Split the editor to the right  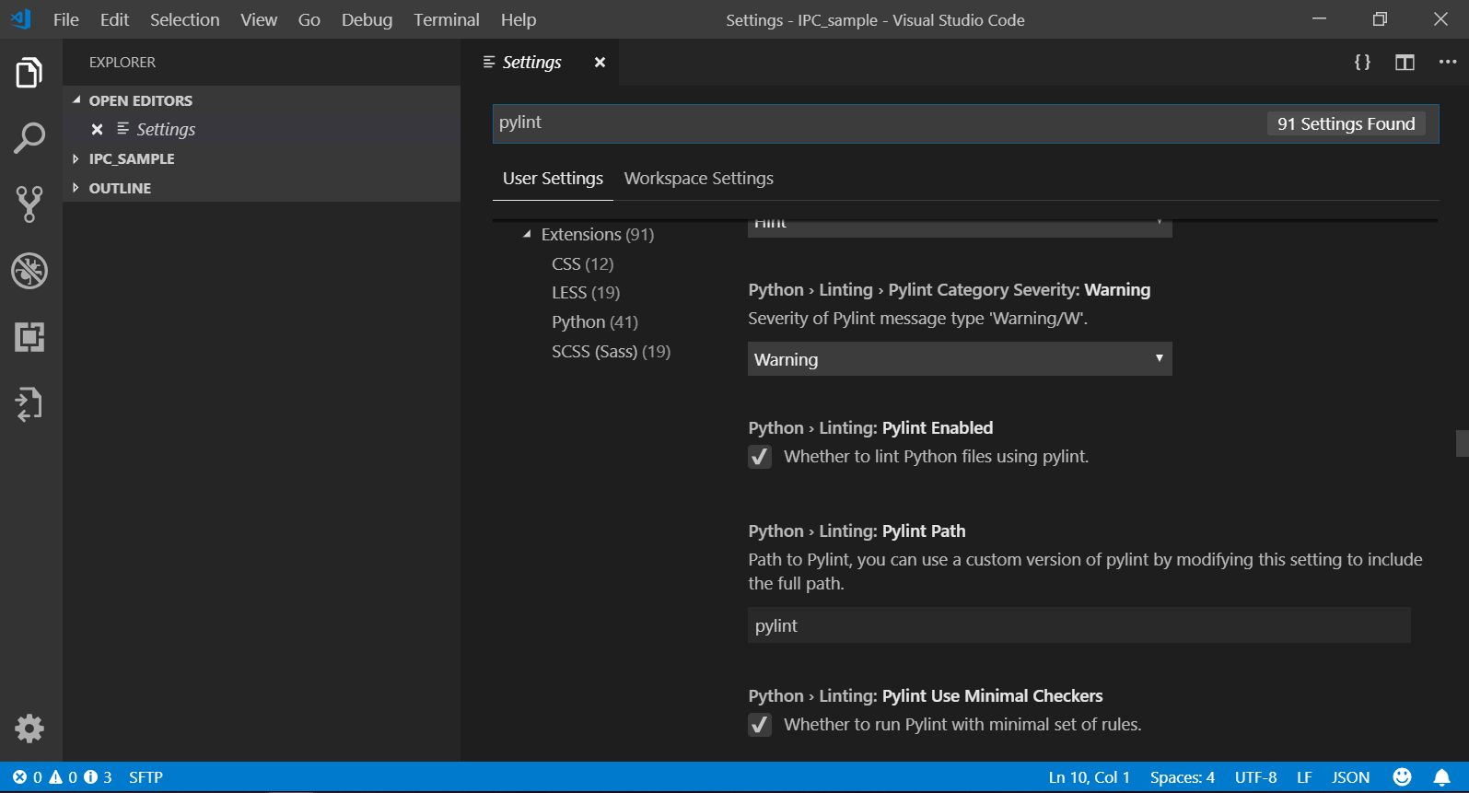pyautogui.click(x=1405, y=62)
